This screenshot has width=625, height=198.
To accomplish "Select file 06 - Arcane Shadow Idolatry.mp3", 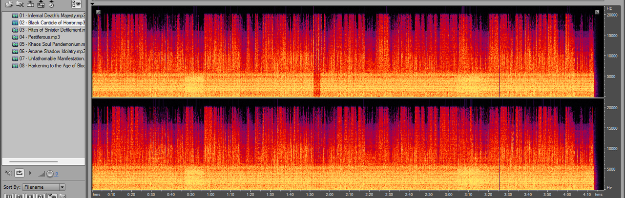I will (52, 51).
